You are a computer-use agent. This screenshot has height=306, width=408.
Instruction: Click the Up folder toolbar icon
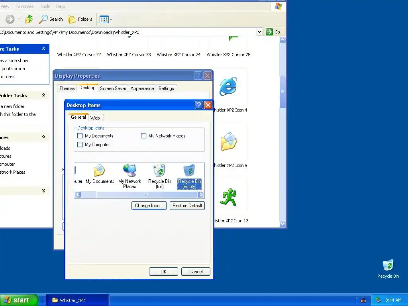tap(29, 19)
